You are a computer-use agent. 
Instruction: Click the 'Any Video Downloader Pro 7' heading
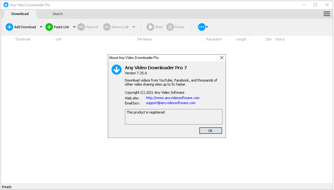click(156, 68)
